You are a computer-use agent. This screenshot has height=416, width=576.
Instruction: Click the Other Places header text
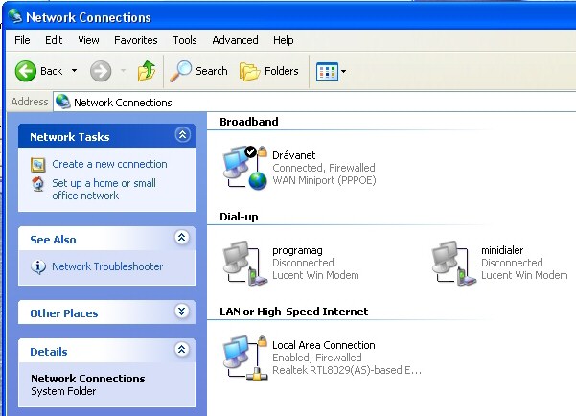[64, 313]
